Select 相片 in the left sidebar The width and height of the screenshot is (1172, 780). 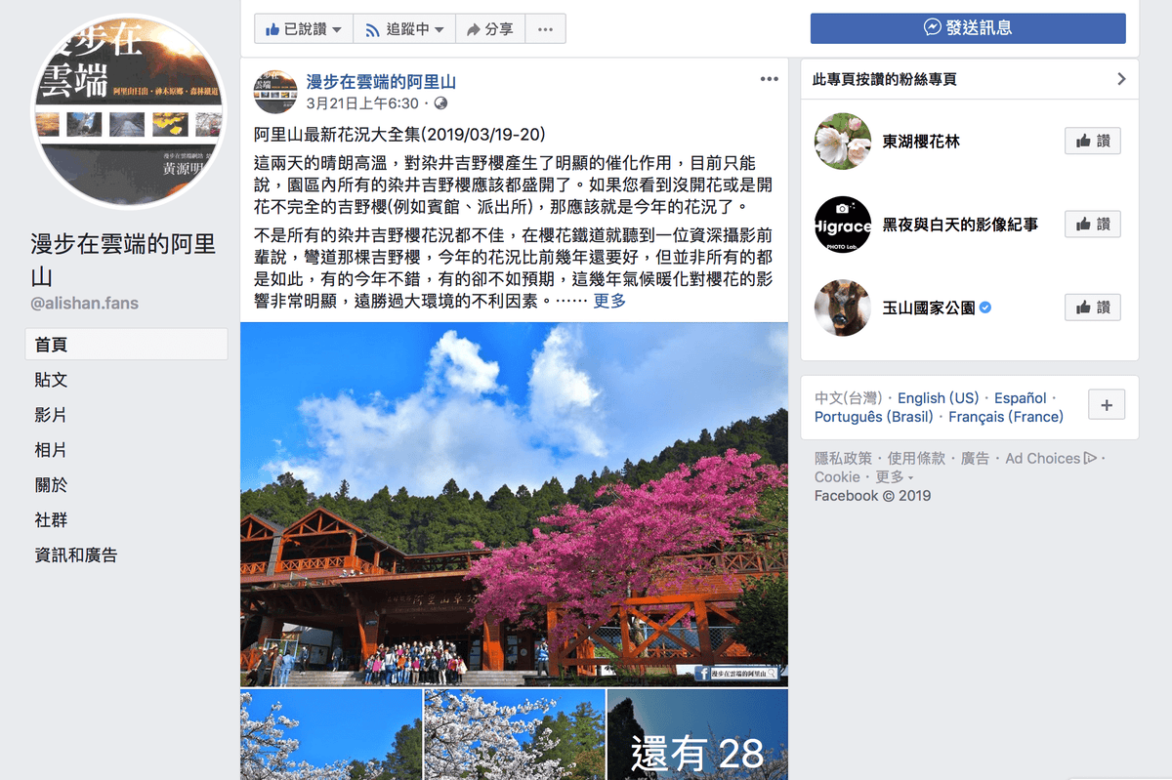pyautogui.click(x=51, y=450)
